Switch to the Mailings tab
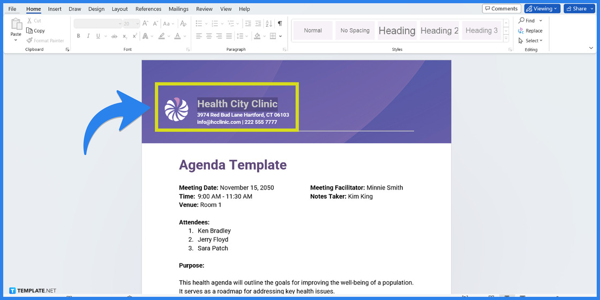 (178, 9)
